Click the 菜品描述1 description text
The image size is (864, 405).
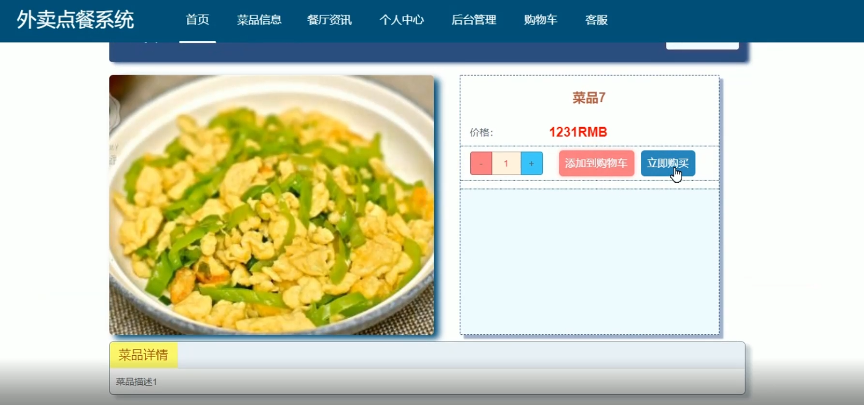[136, 382]
